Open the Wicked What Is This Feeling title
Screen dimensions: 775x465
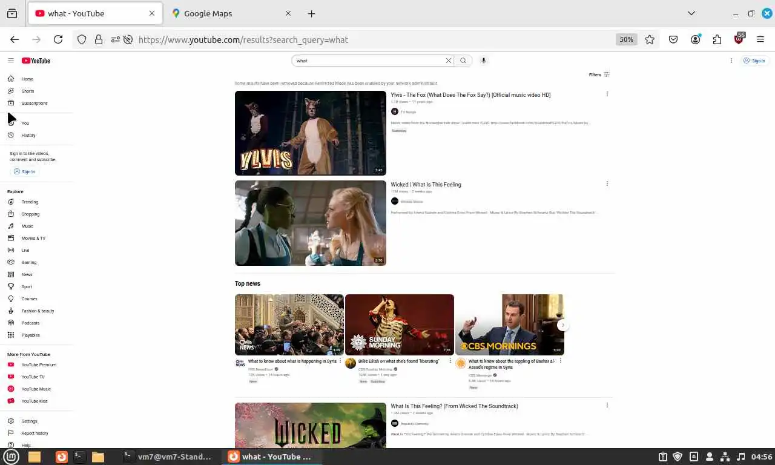[426, 185]
